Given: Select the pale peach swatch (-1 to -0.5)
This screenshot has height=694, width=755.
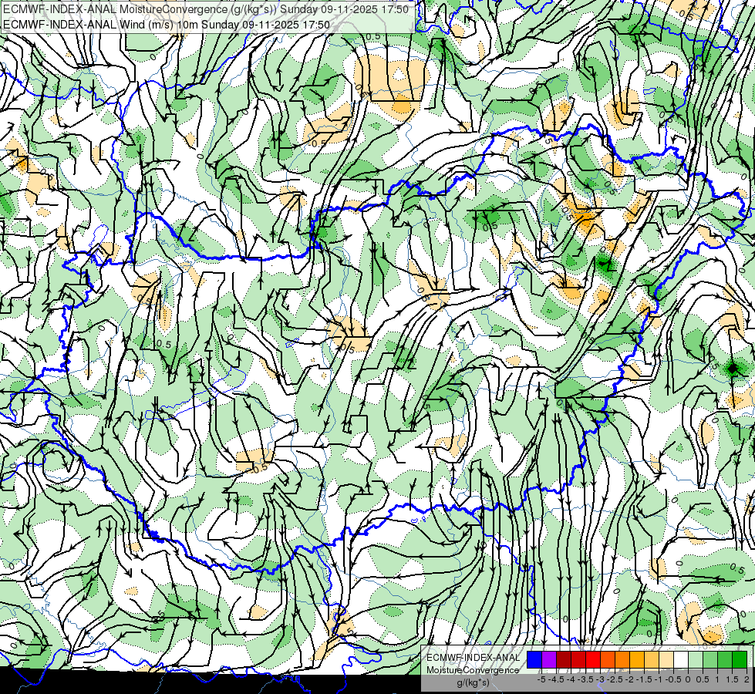Looking at the screenshot, I should 666,659.
